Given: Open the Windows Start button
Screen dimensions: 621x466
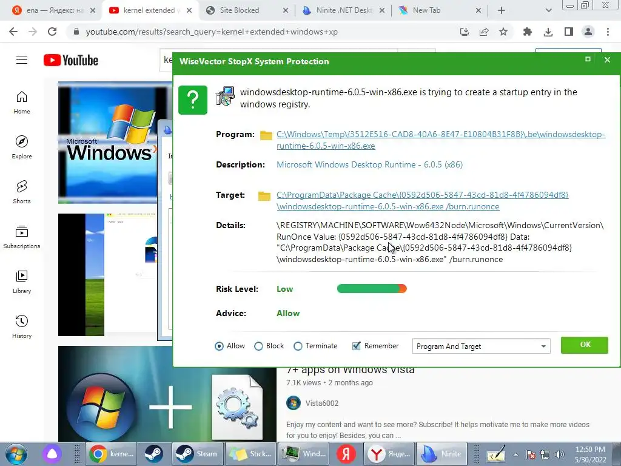Looking at the screenshot, I should [16, 454].
